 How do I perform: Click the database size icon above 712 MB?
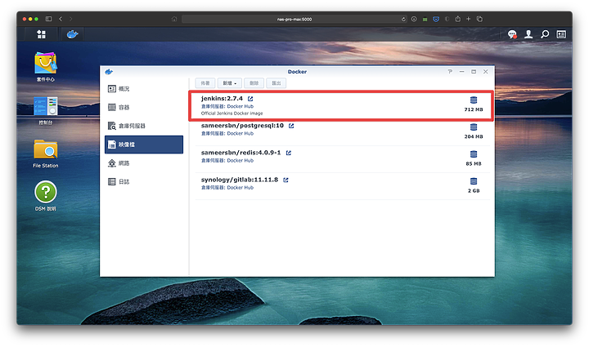click(x=474, y=100)
